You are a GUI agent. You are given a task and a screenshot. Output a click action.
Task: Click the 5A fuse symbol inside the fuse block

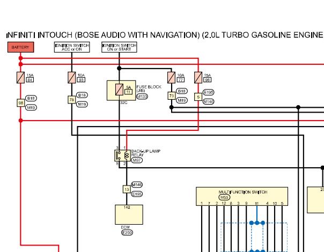coord(119,90)
